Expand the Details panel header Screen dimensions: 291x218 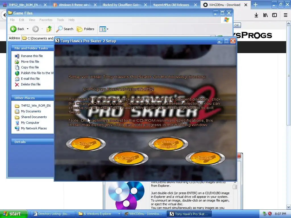click(x=32, y=142)
